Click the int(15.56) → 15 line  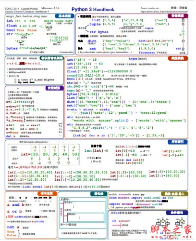click(82, 67)
